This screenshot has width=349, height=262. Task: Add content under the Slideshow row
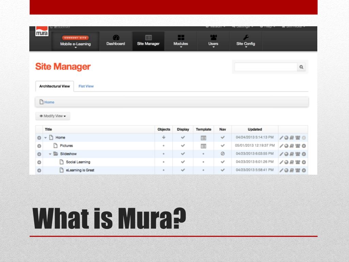coord(39,154)
